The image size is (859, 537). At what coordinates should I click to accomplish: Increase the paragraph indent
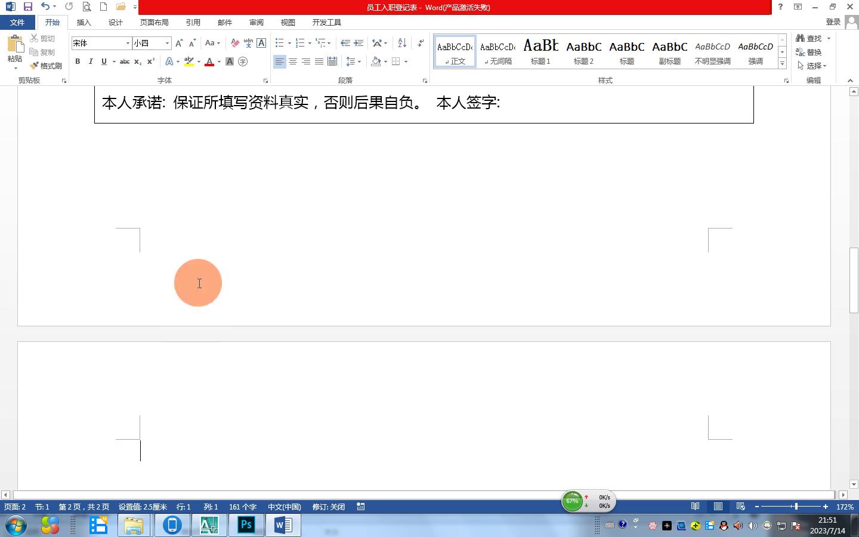[x=359, y=43]
